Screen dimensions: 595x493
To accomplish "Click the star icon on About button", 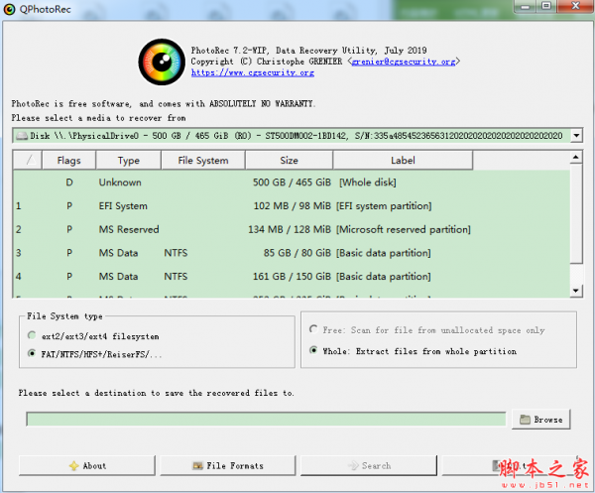I will (x=72, y=465).
